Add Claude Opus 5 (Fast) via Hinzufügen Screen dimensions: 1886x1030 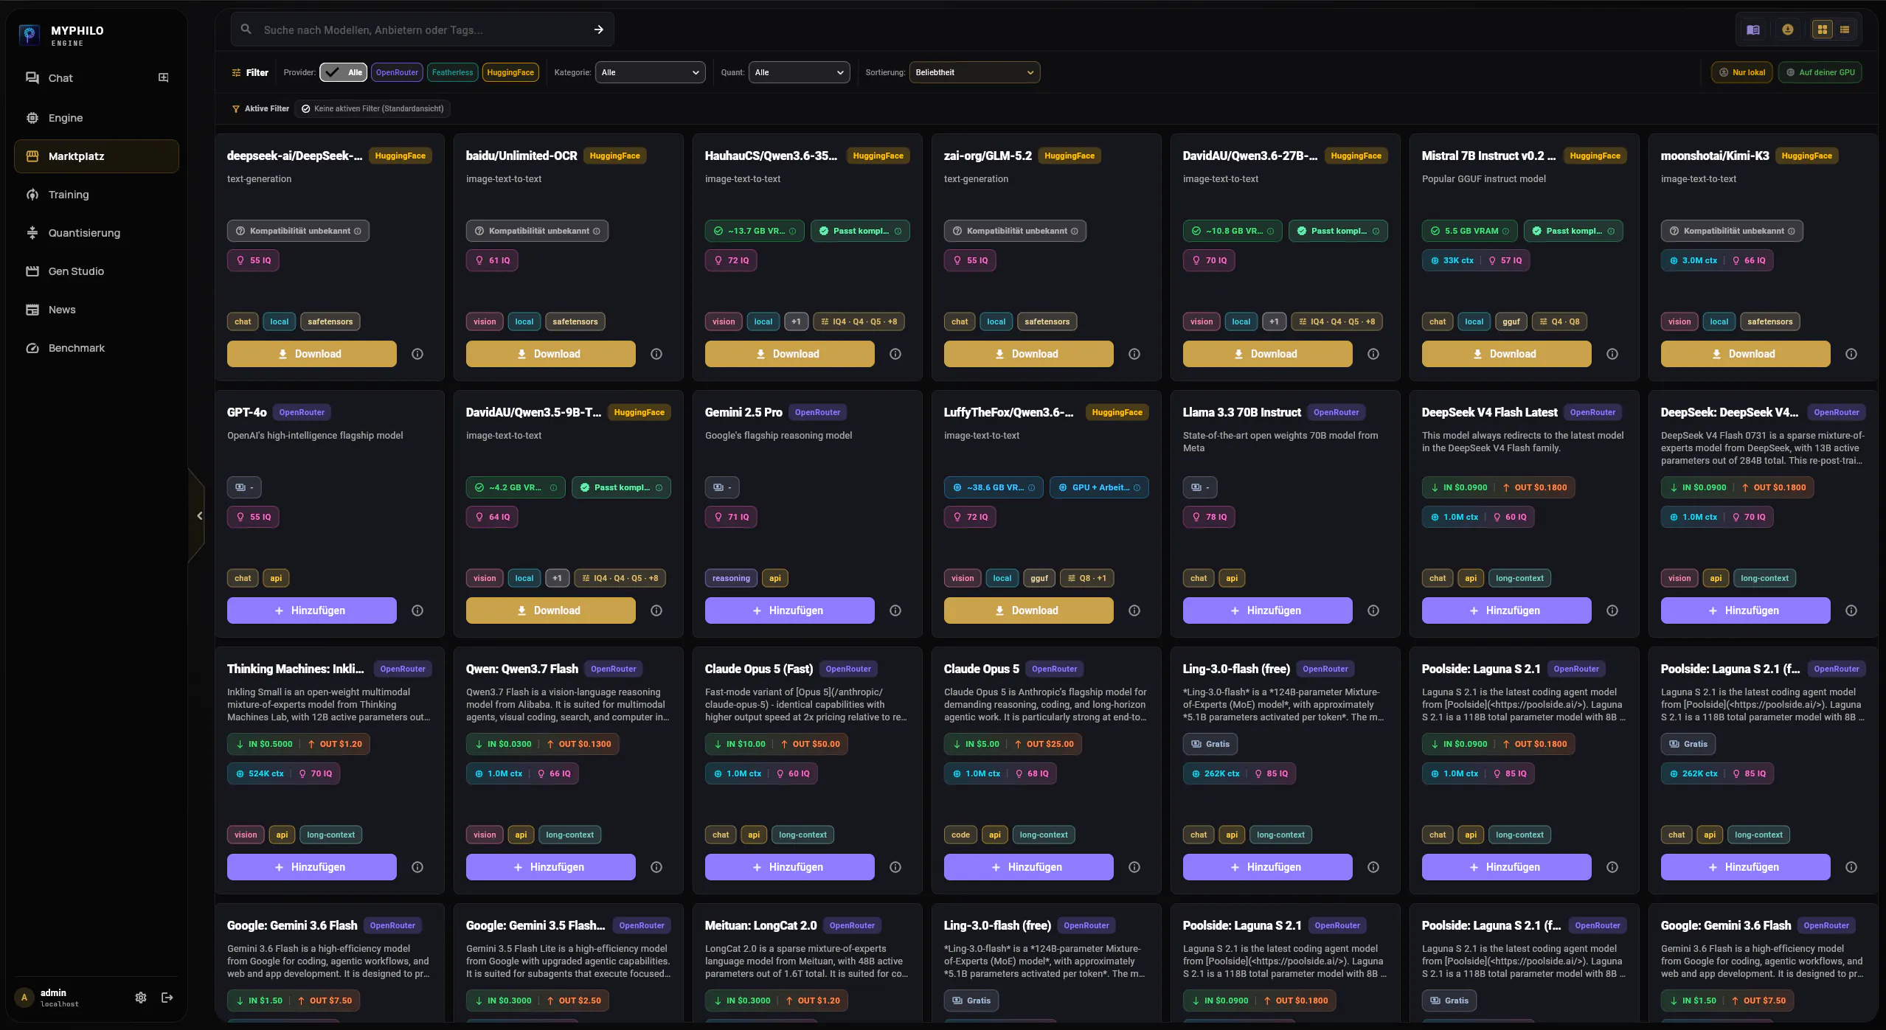click(789, 867)
